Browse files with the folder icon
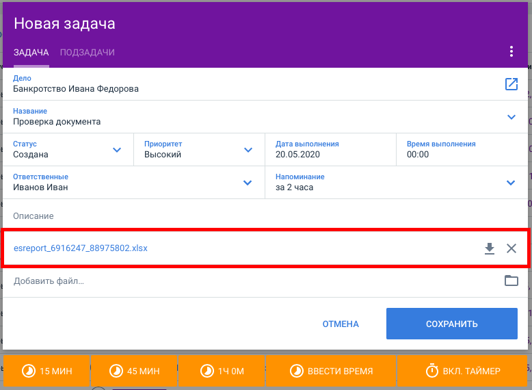The image size is (532, 390). click(x=511, y=281)
